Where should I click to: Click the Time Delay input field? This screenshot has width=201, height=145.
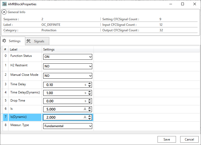coord(63,85)
